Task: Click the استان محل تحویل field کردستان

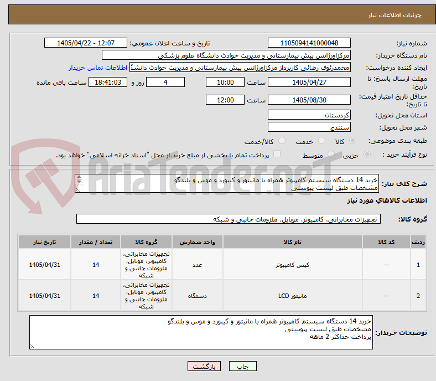Action: click(309, 115)
